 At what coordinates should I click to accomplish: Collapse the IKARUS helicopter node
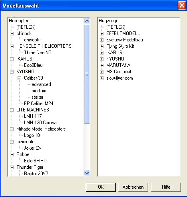click(x=12, y=59)
